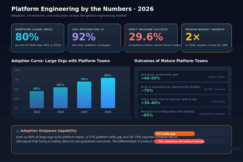Click the 'DON'T MEASURE SUCCESS' card label

(148, 29)
